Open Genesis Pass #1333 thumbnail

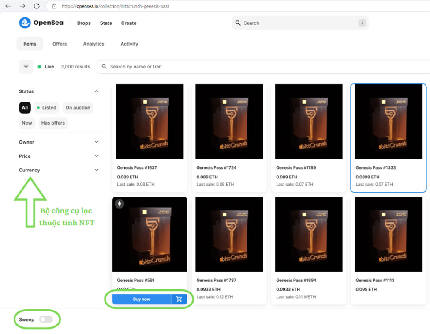pos(388,121)
